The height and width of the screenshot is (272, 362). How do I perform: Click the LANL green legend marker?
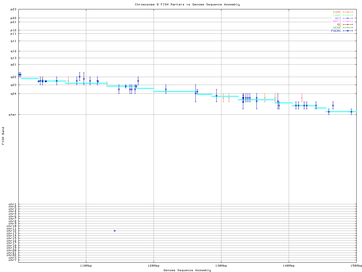coord(348,15)
